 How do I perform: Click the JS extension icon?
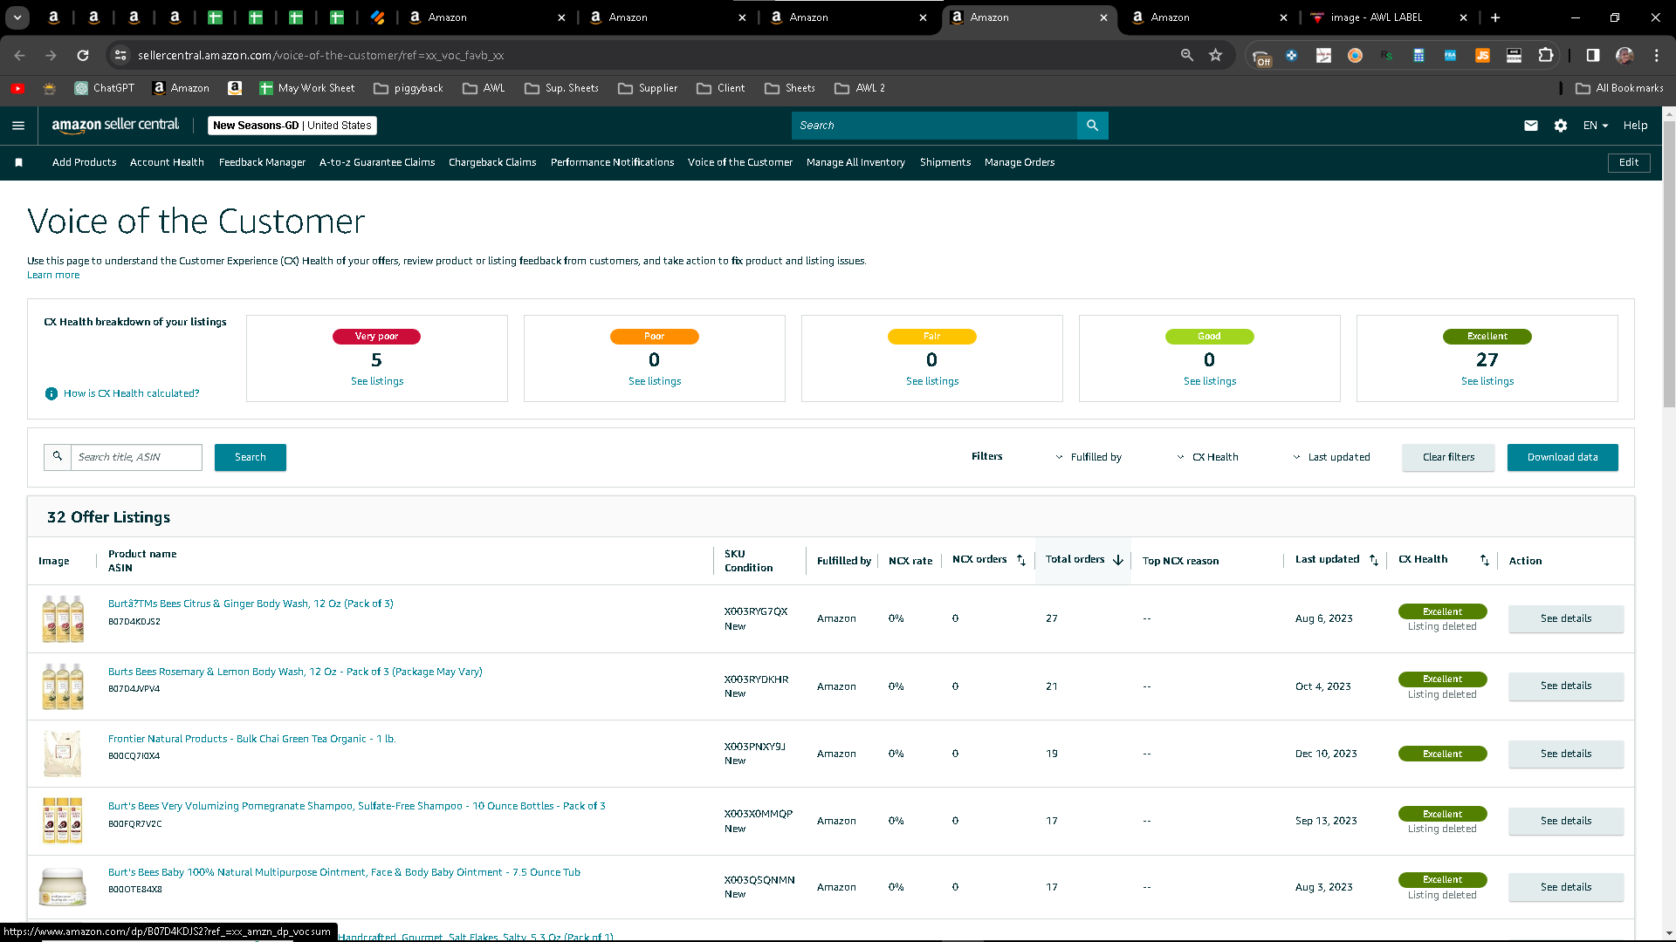point(1482,55)
